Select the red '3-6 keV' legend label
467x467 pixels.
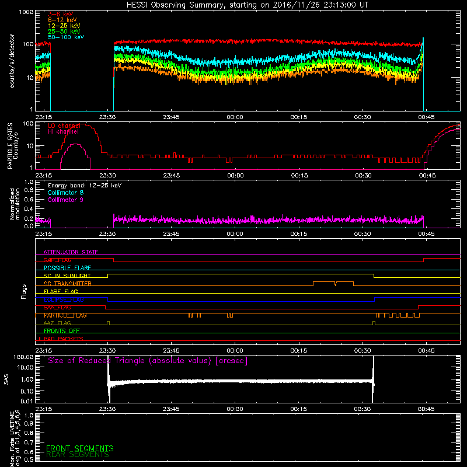pyautogui.click(x=61, y=14)
